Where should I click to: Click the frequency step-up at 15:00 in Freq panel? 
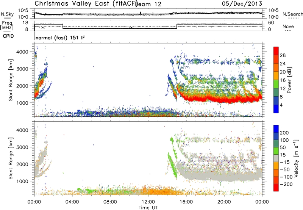pos(177,26)
